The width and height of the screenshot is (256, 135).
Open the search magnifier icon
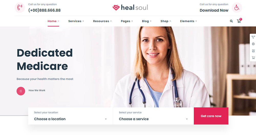[231, 21]
